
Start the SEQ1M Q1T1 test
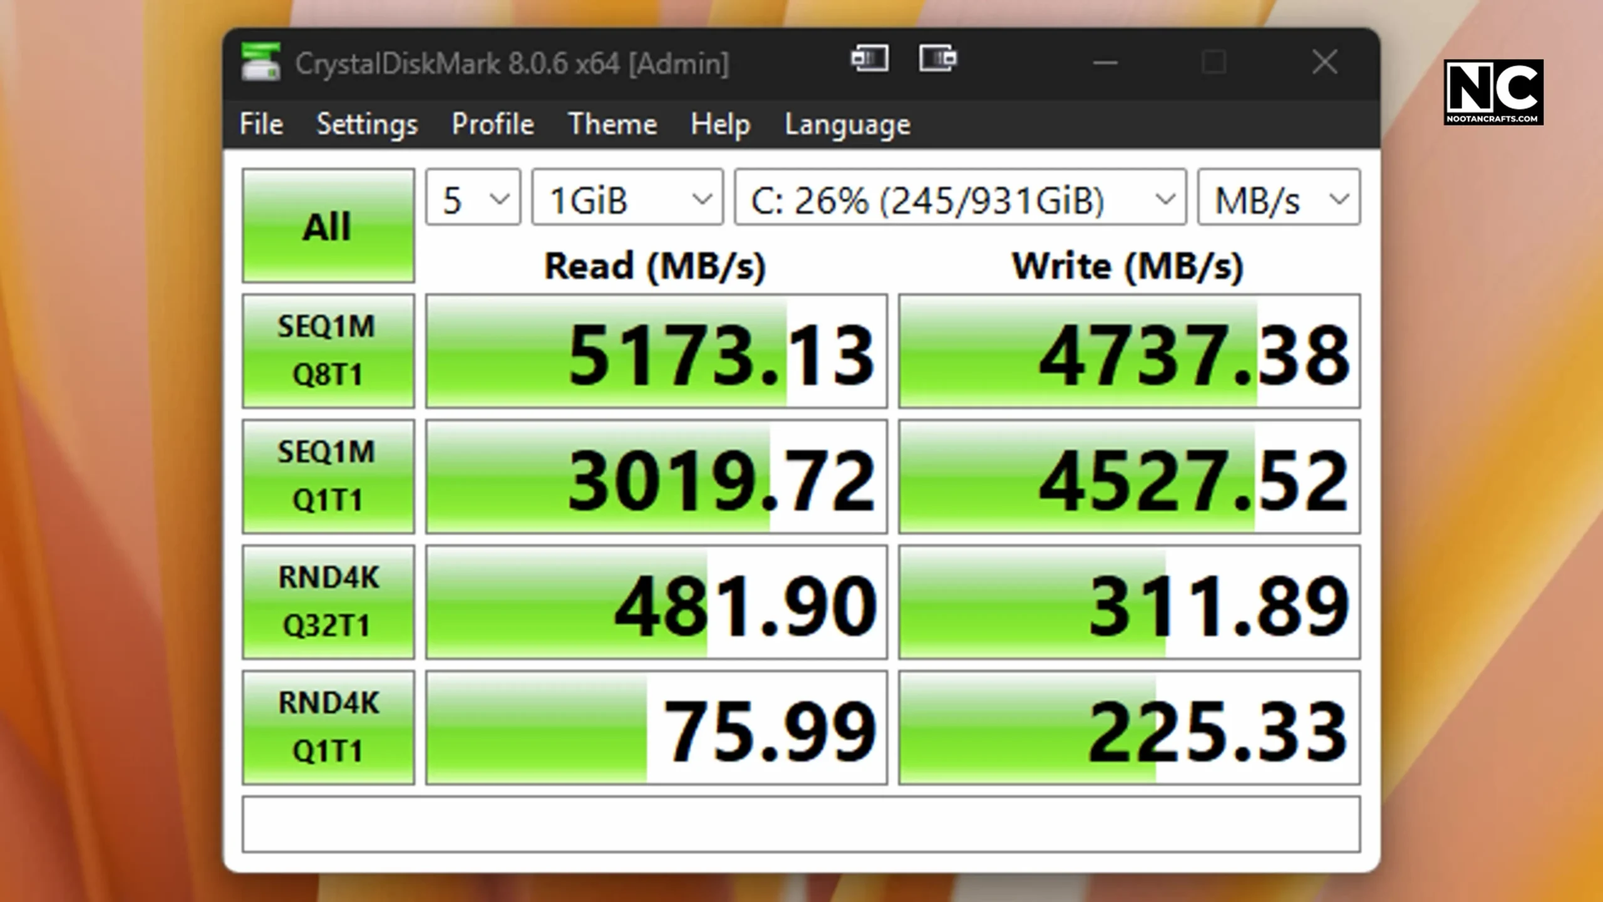click(x=328, y=476)
